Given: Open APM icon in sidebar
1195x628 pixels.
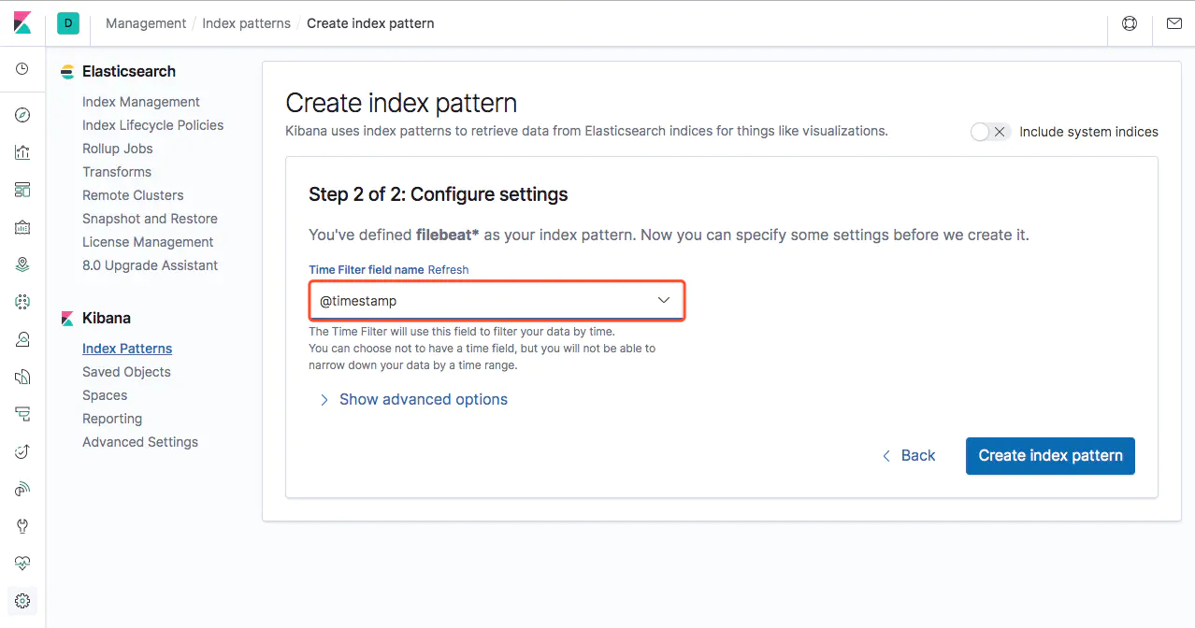Looking at the screenshot, I should [22, 414].
